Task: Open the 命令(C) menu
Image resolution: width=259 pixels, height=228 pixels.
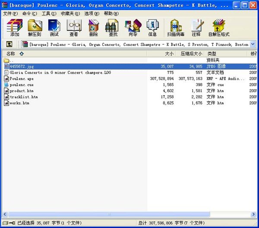Action: [29, 13]
